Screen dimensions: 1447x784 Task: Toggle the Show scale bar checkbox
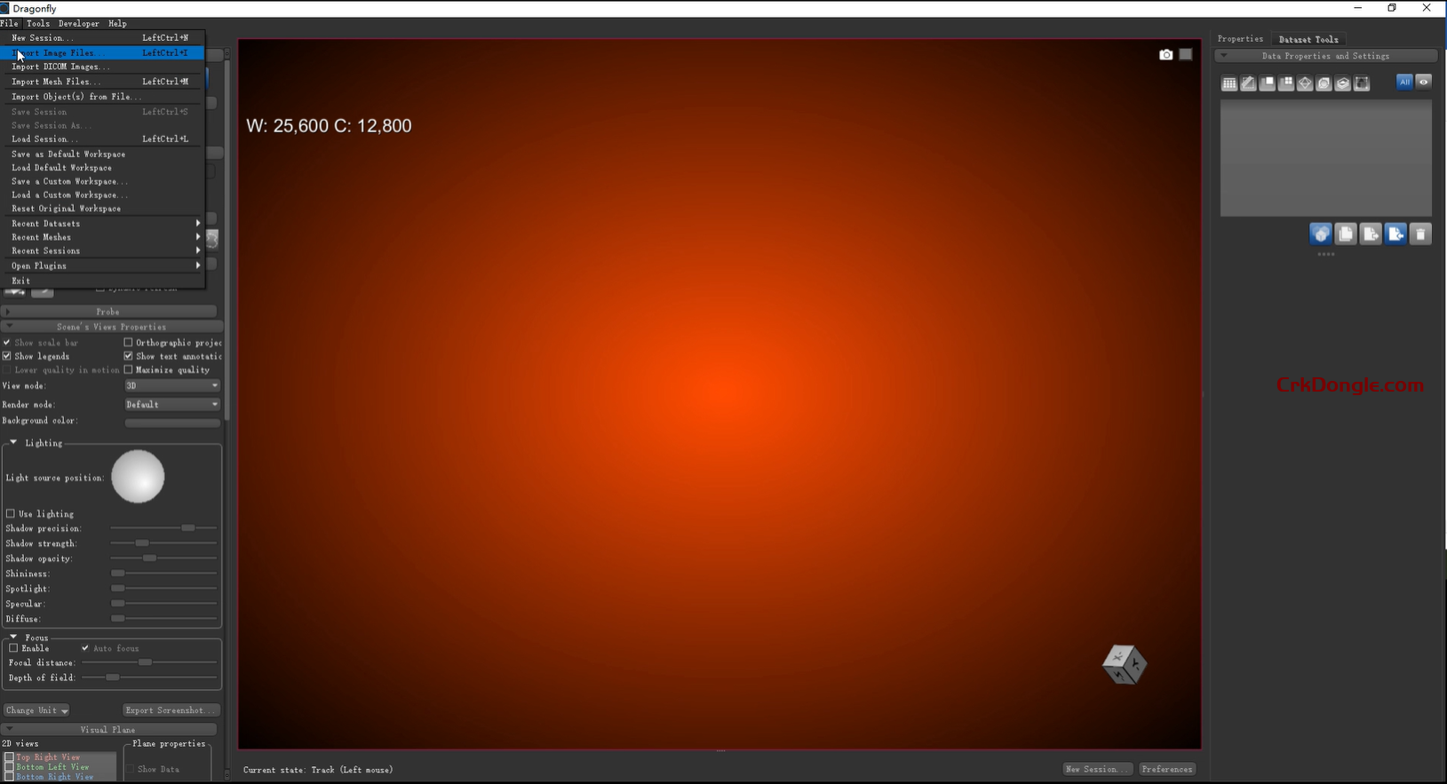[7, 343]
